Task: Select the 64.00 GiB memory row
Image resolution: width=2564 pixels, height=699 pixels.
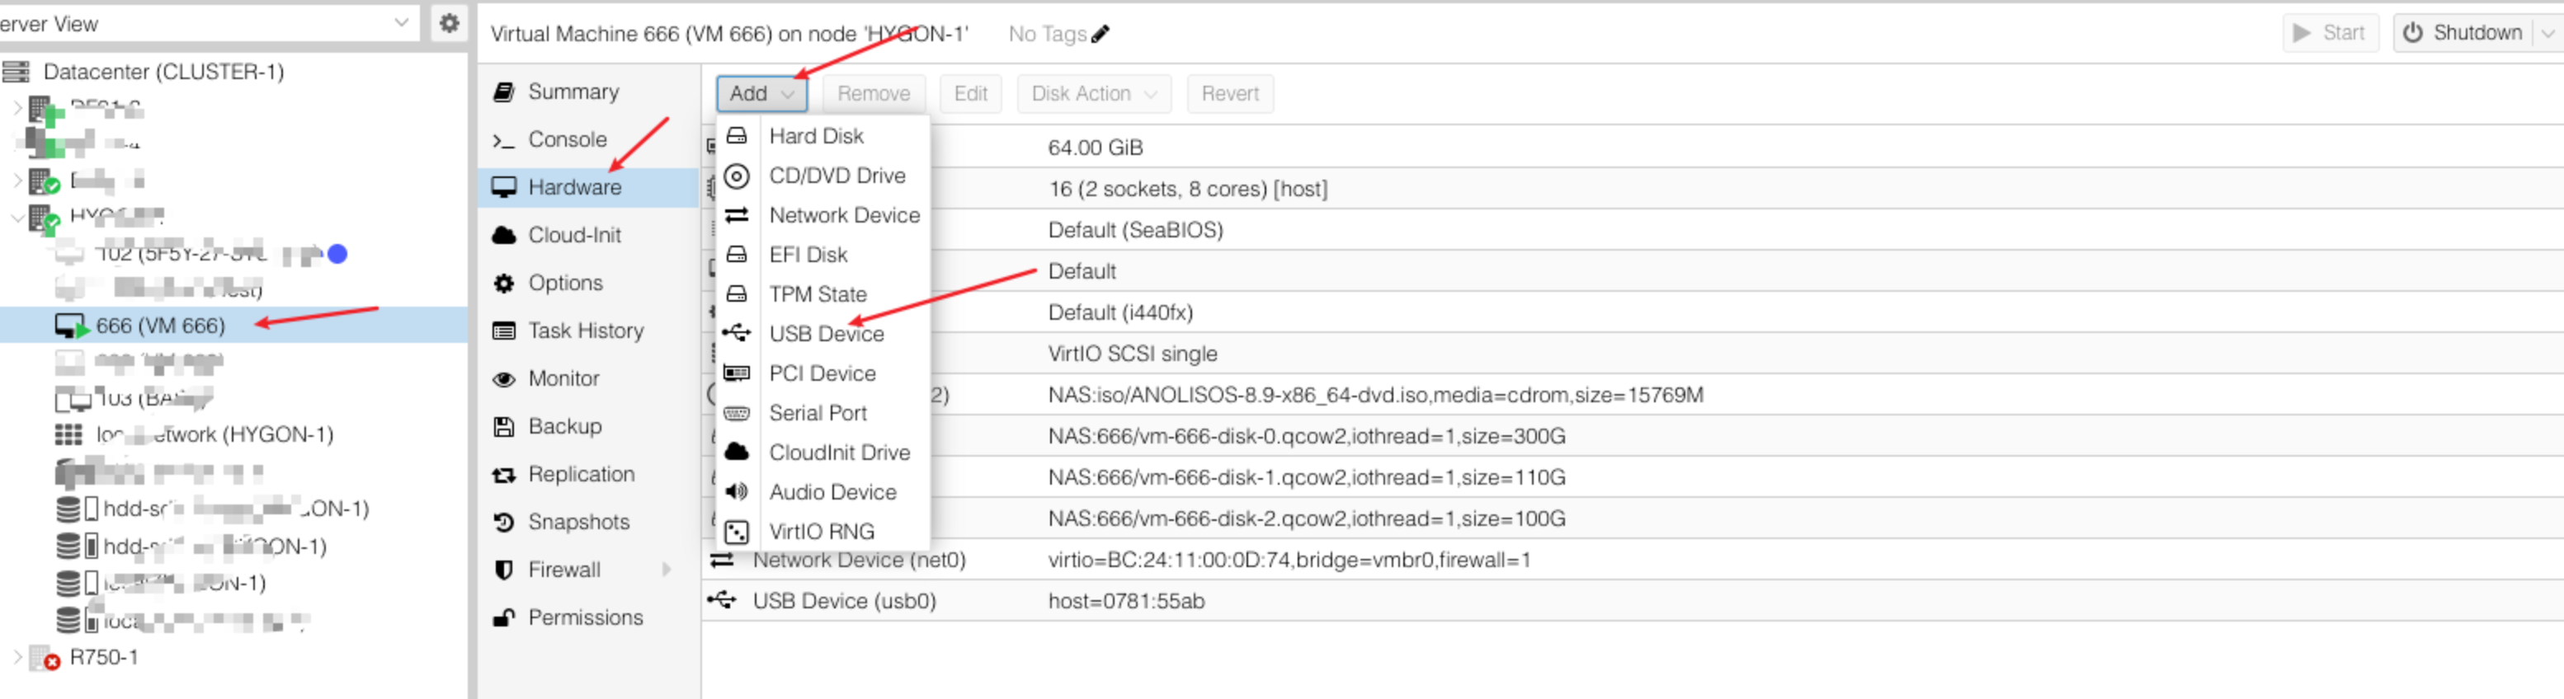Action: (x=1633, y=148)
